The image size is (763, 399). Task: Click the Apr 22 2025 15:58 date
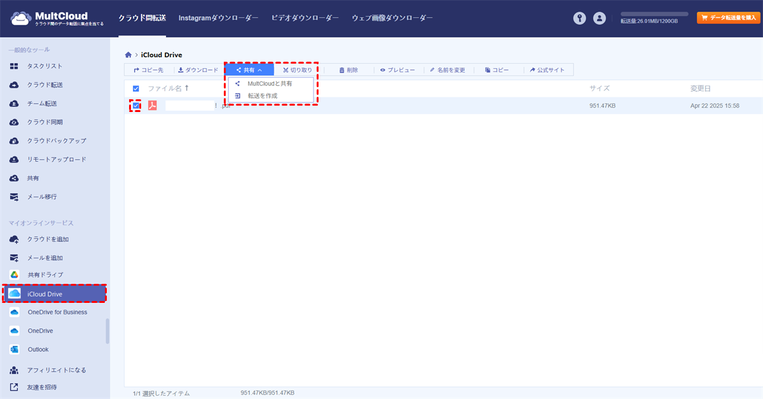tap(715, 106)
